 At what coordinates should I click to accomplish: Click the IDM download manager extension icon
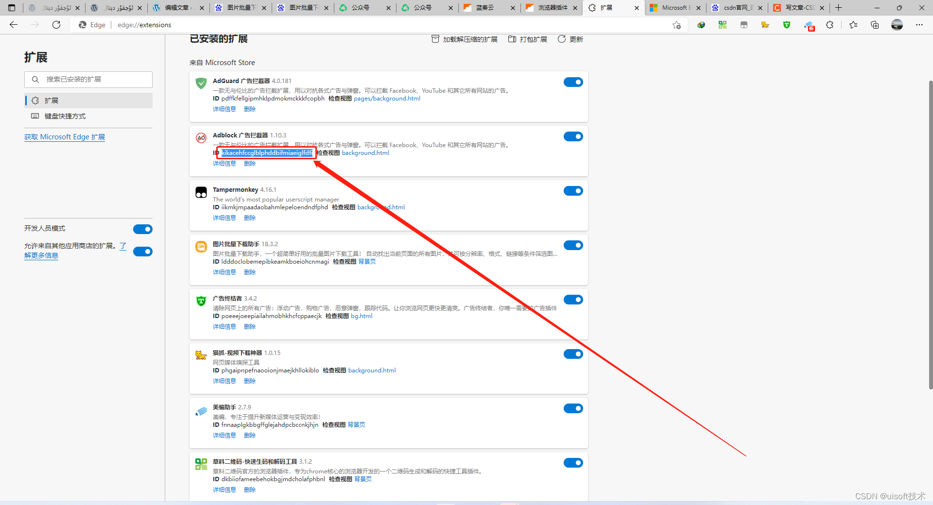tap(701, 25)
